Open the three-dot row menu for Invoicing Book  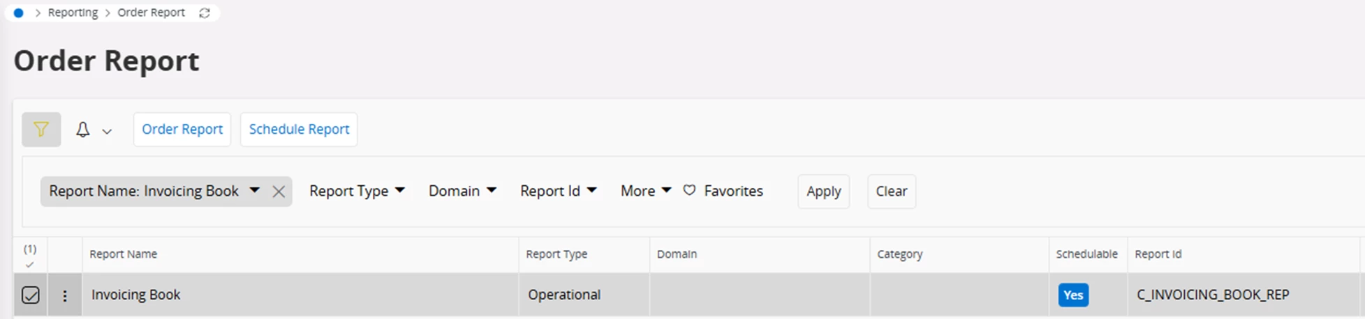pos(65,295)
